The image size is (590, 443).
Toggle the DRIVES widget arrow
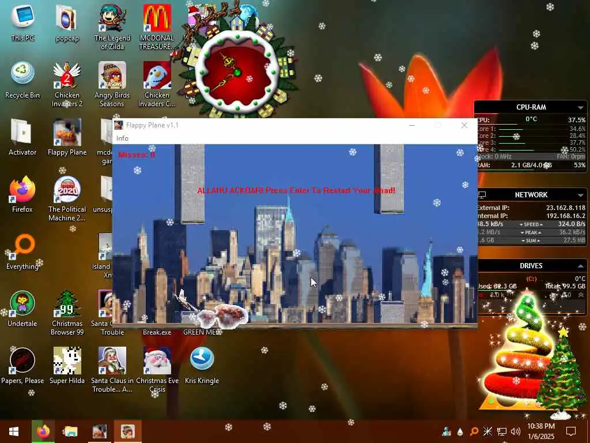[x=581, y=266]
